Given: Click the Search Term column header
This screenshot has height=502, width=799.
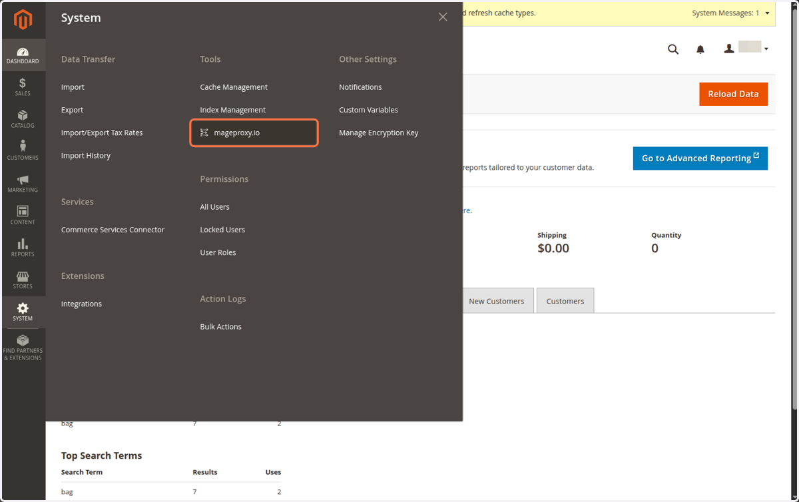Looking at the screenshot, I should click(x=82, y=472).
